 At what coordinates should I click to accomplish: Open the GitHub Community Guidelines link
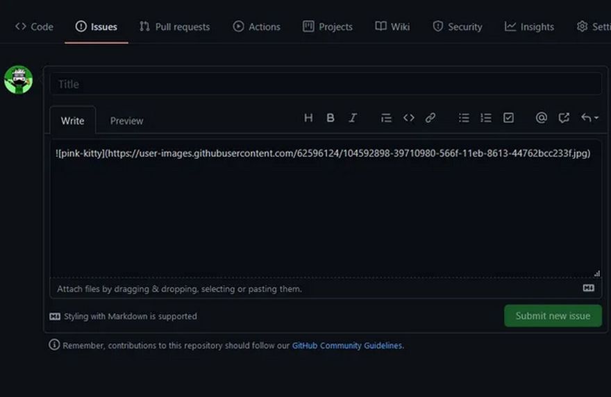[347, 345]
